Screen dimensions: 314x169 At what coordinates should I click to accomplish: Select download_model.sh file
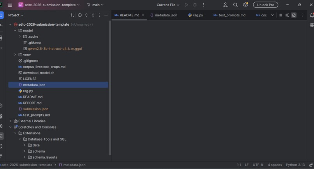tap(37, 73)
